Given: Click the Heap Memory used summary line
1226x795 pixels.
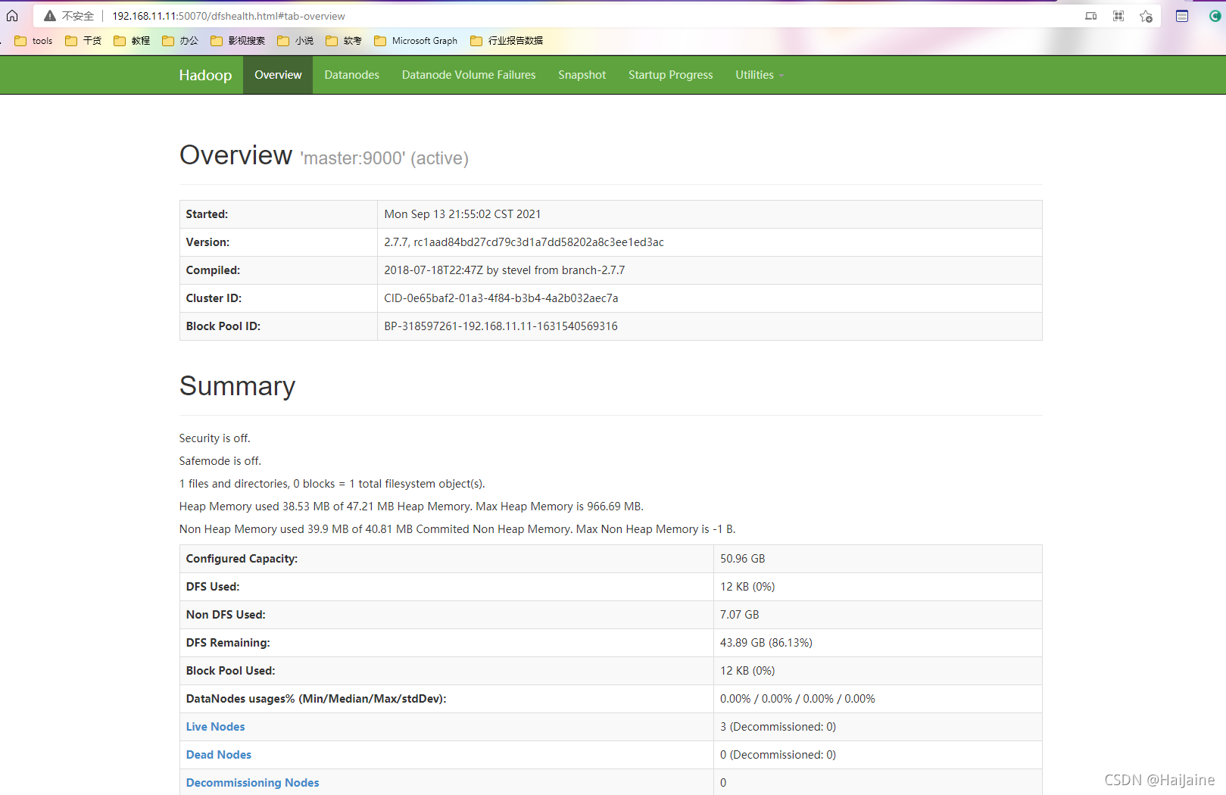Looking at the screenshot, I should pyautogui.click(x=411, y=507).
